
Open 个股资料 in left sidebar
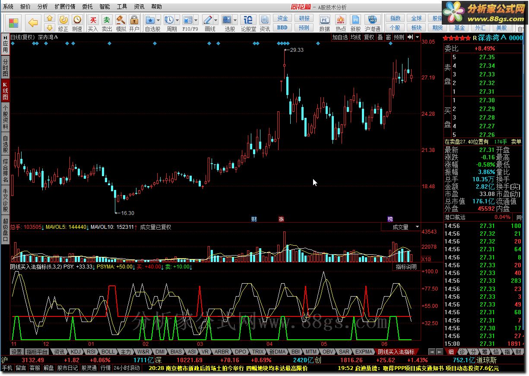(5, 117)
